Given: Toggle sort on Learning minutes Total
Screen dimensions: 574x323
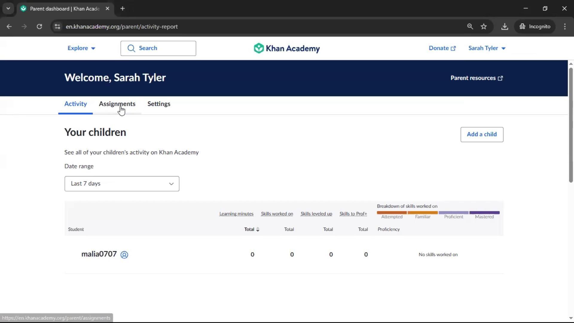Looking at the screenshot, I should coord(252,229).
